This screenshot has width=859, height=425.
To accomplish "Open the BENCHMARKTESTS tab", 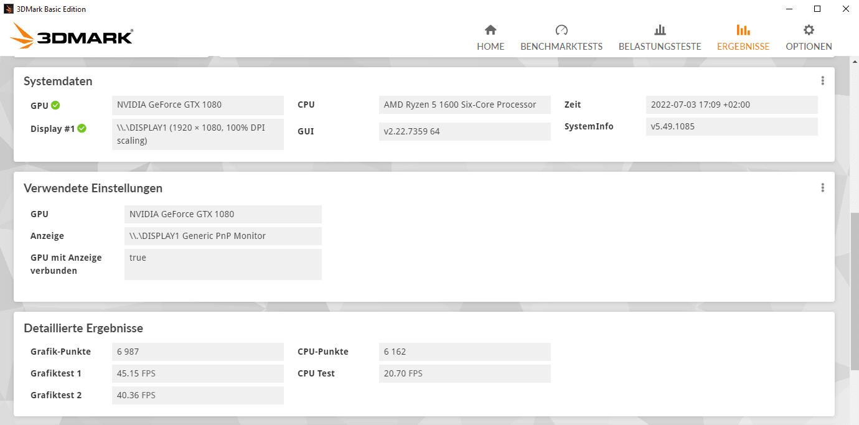I will 561,38.
